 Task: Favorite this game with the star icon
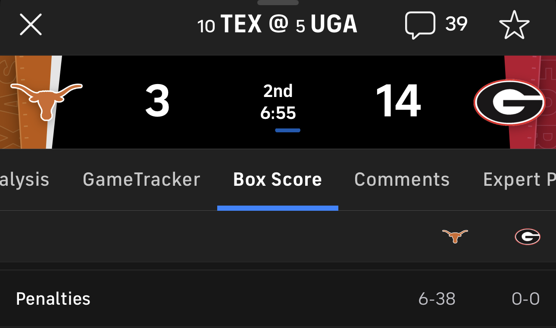coord(514,25)
